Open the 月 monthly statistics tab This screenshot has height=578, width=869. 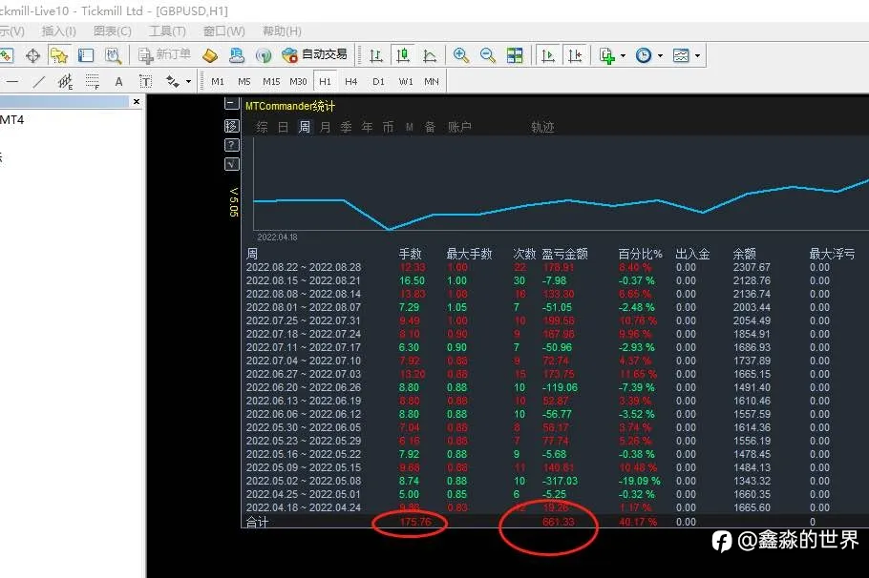pos(326,128)
